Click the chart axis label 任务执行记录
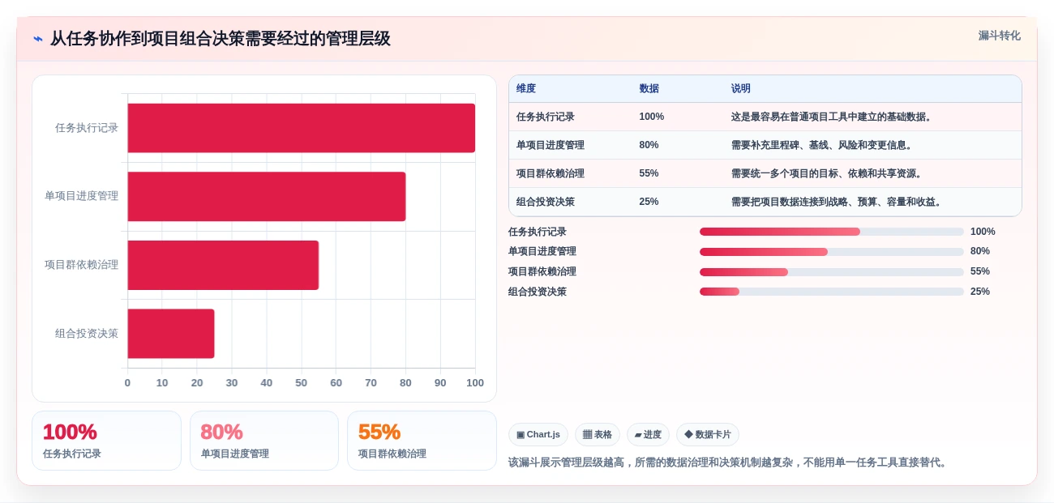Image resolution: width=1054 pixels, height=503 pixels. (x=87, y=128)
